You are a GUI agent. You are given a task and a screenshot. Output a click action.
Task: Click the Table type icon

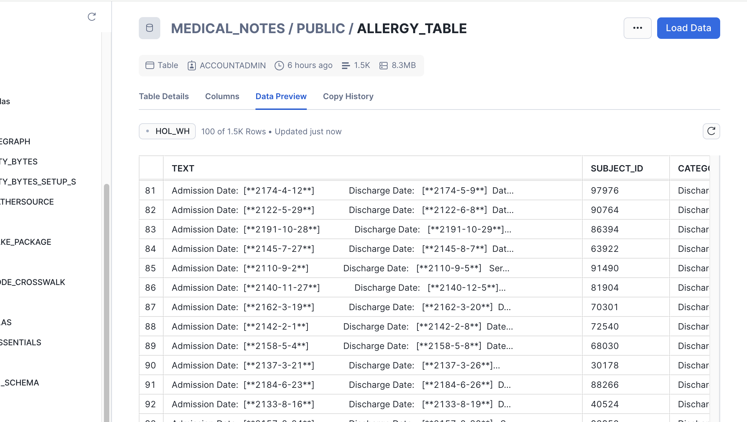coord(150,65)
